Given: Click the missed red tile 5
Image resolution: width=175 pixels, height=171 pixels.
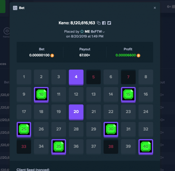Looking at the screenshot, I should 93,77.
